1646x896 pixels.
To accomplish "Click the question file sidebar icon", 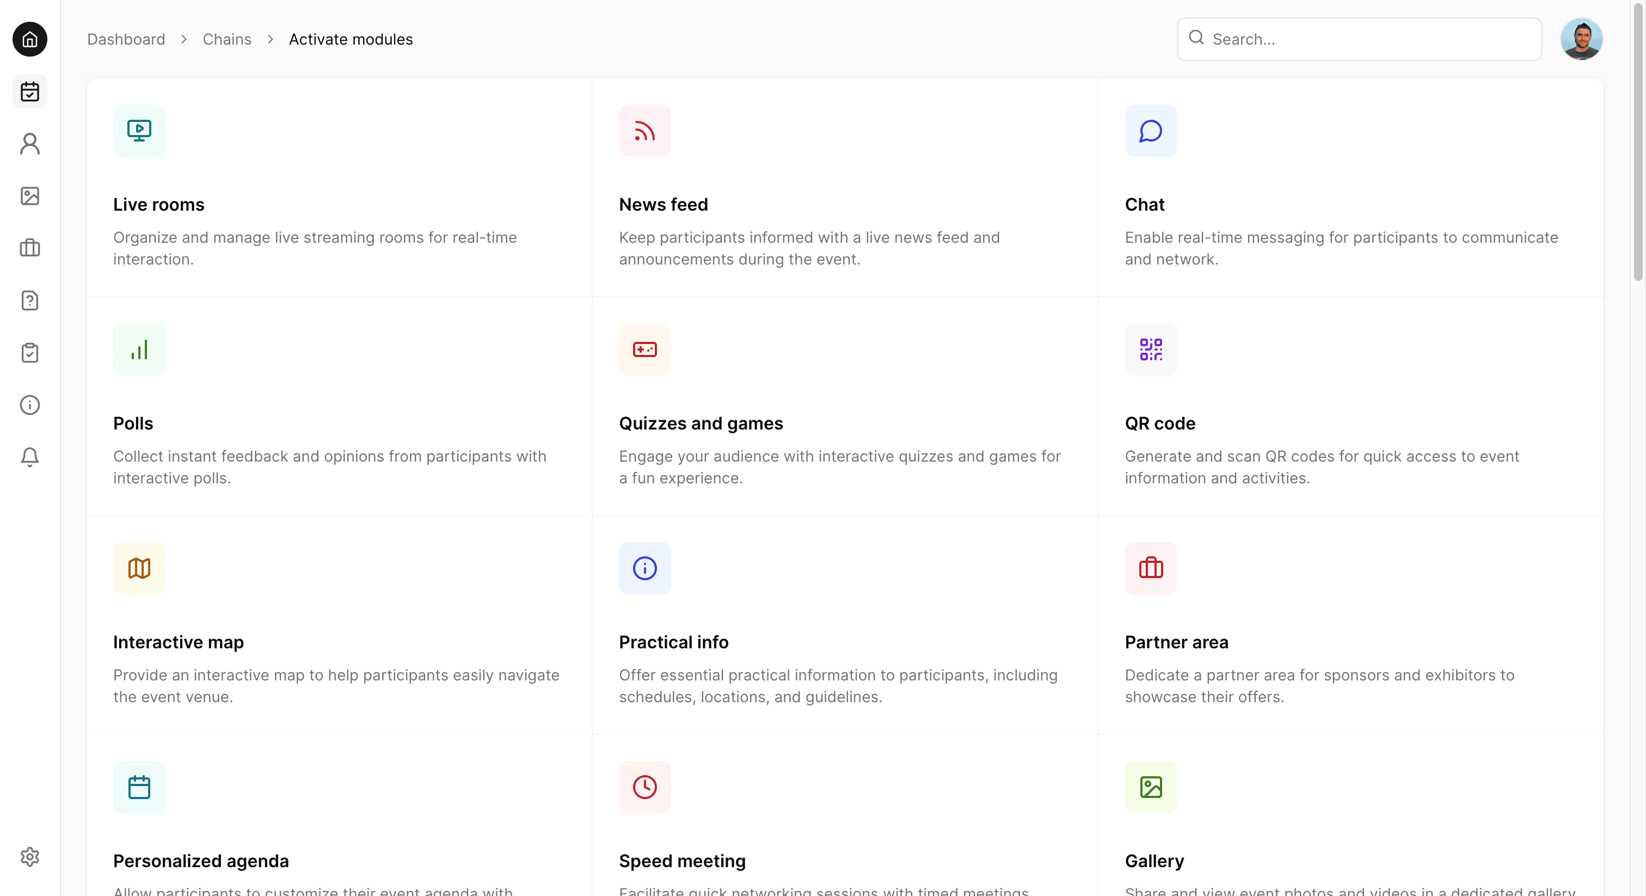I will tap(29, 300).
